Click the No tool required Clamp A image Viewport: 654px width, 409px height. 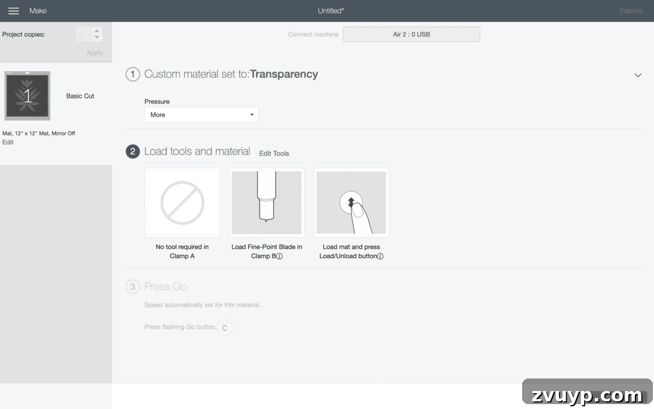[182, 203]
